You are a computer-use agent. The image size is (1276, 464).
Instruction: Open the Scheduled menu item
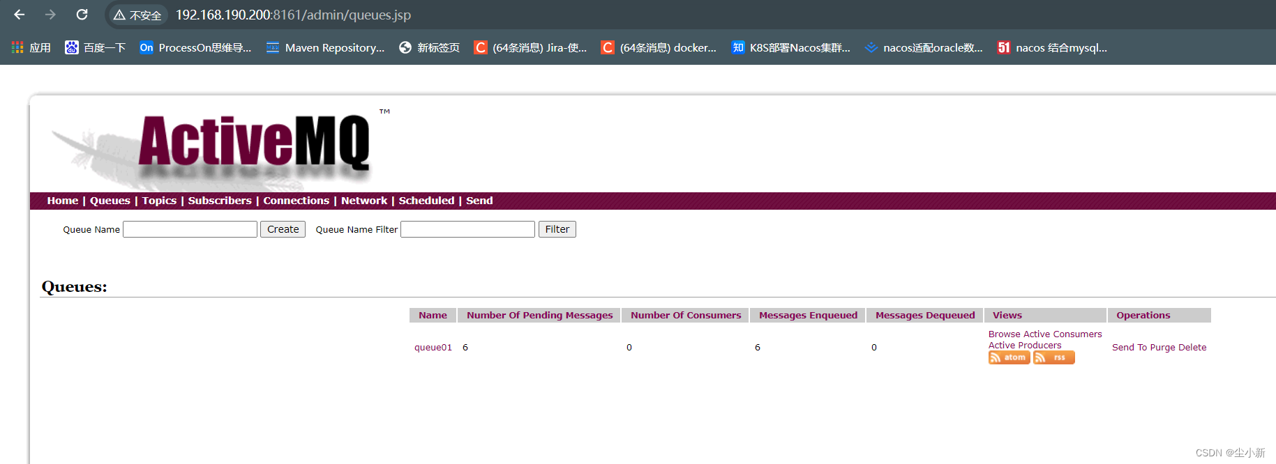[x=426, y=201]
